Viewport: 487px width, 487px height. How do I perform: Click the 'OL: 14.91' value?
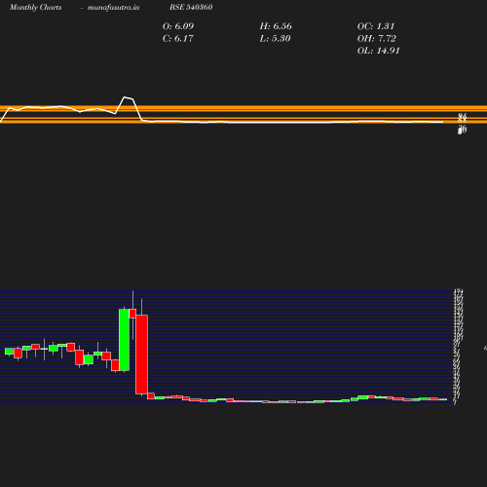click(x=378, y=51)
